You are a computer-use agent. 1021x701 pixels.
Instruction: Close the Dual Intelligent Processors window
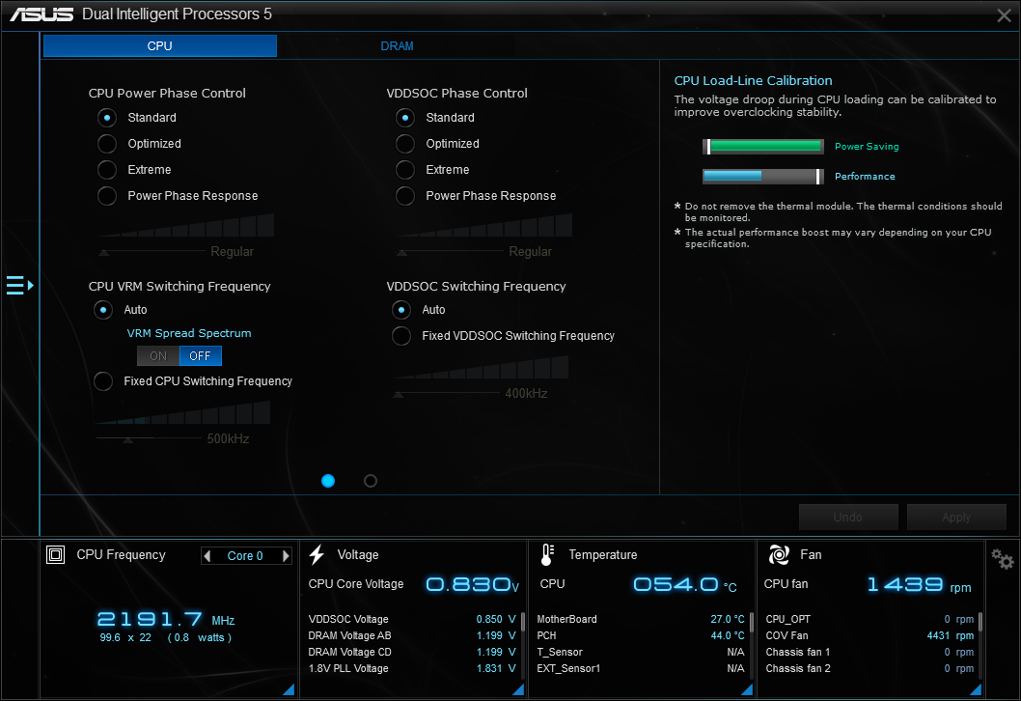click(1004, 15)
